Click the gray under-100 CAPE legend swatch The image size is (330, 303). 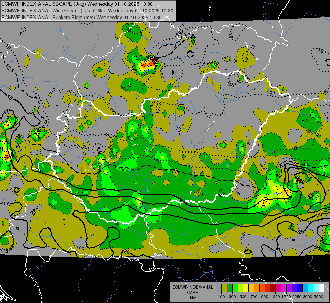pyautogui.click(x=219, y=288)
